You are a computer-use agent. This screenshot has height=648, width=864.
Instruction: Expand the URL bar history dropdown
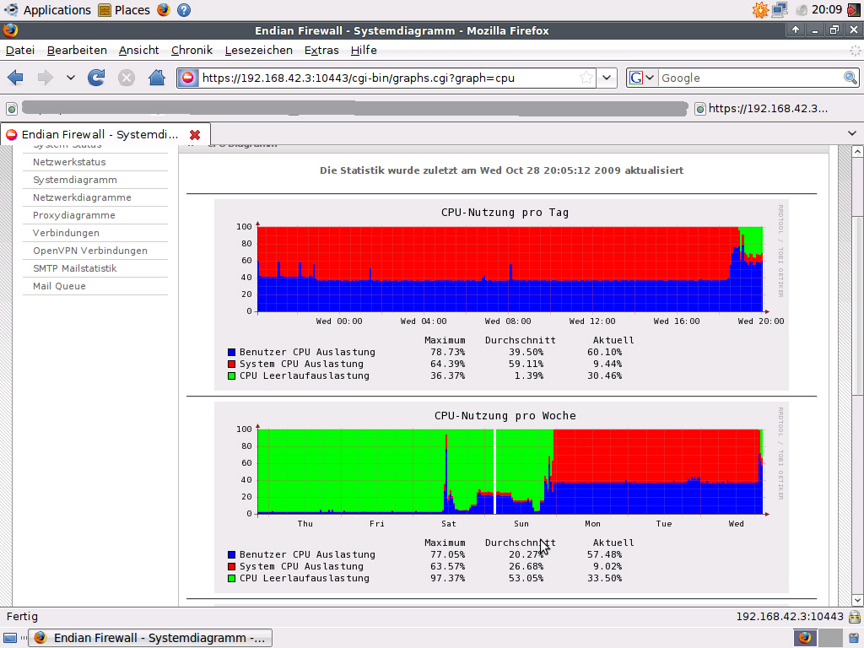[607, 78]
